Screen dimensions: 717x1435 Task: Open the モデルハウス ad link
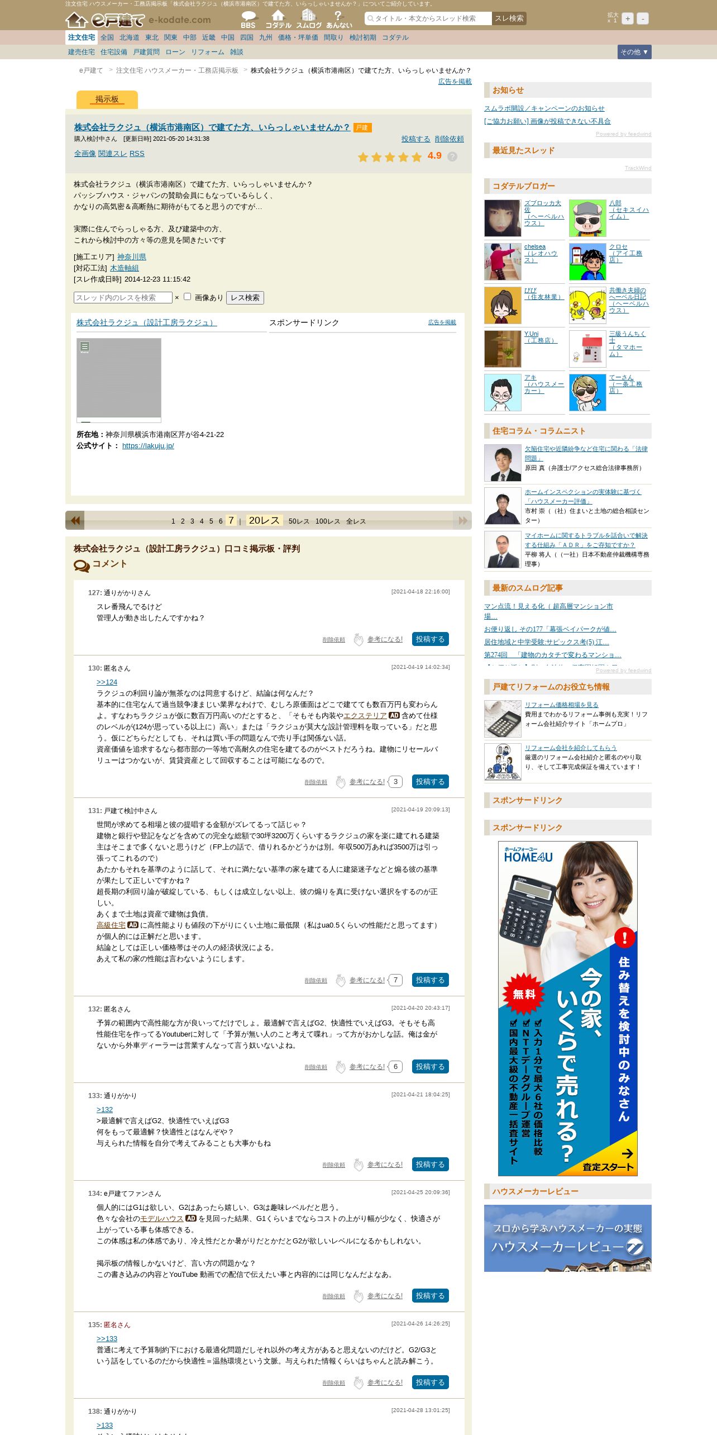tap(161, 1219)
